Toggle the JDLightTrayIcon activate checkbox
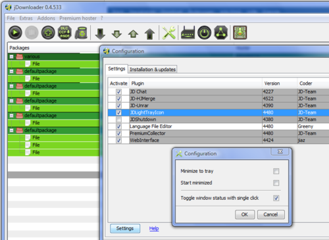The width and height of the screenshot is (329, 240). (x=118, y=112)
